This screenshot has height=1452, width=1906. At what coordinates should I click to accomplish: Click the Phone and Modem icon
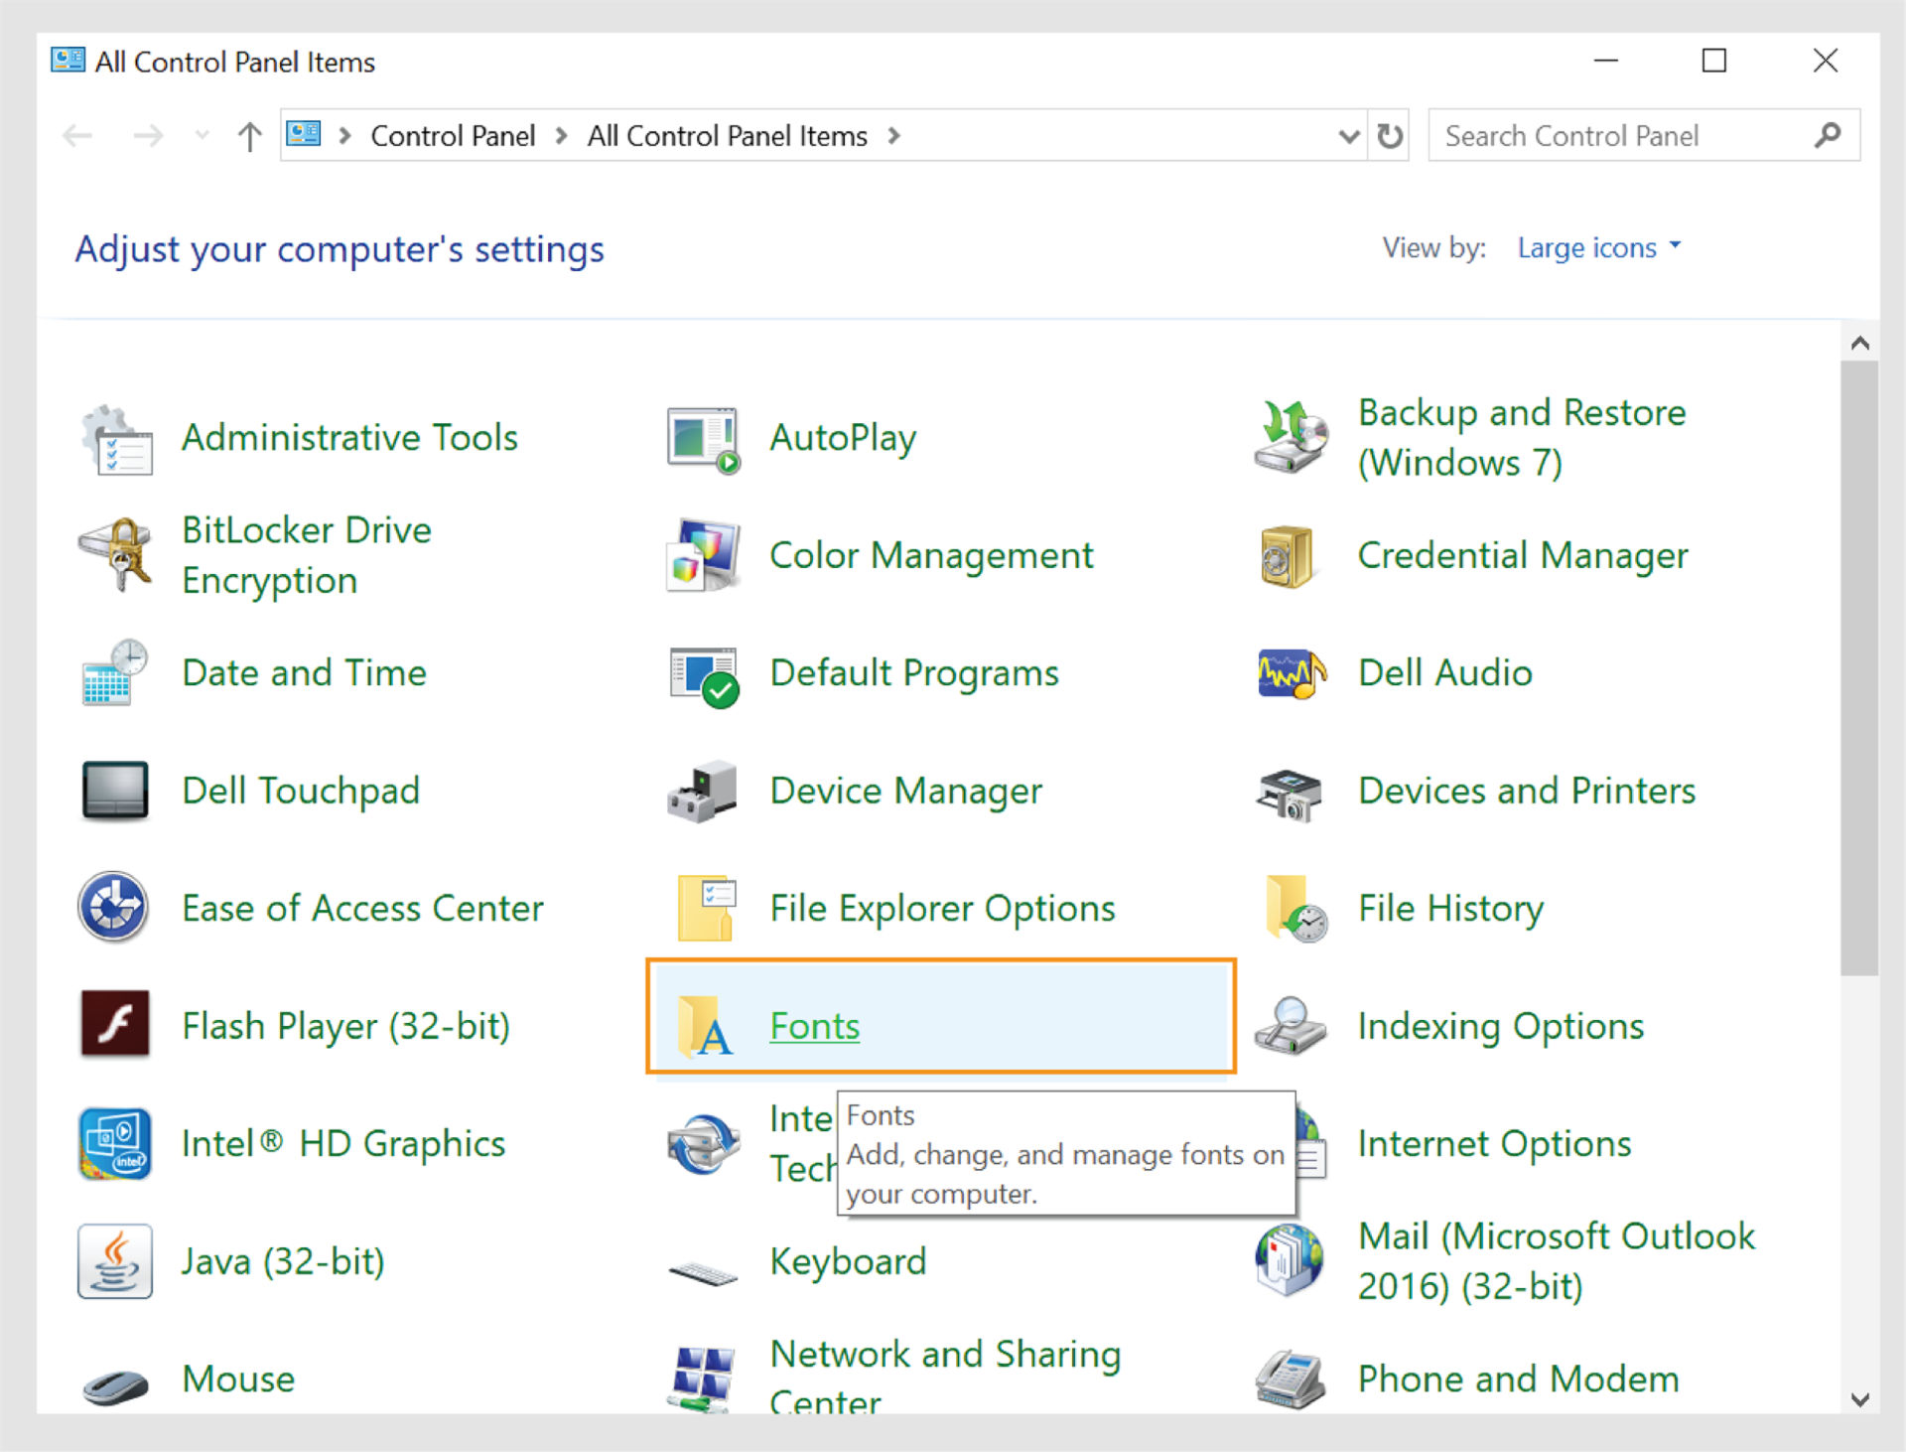click(x=1290, y=1379)
